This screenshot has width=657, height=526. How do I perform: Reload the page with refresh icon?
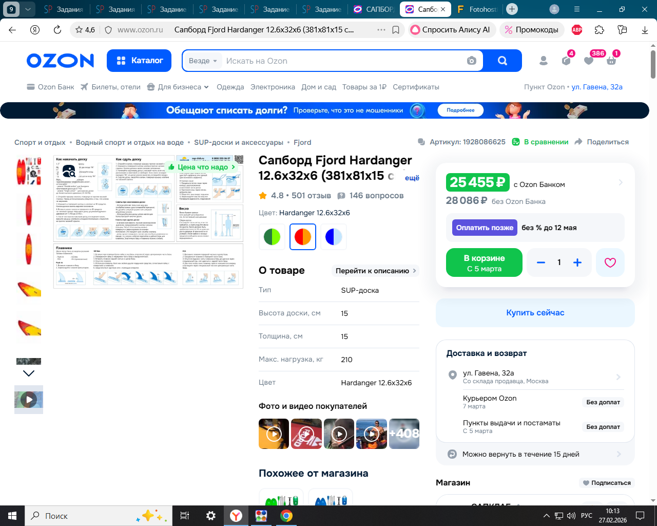pyautogui.click(x=57, y=30)
